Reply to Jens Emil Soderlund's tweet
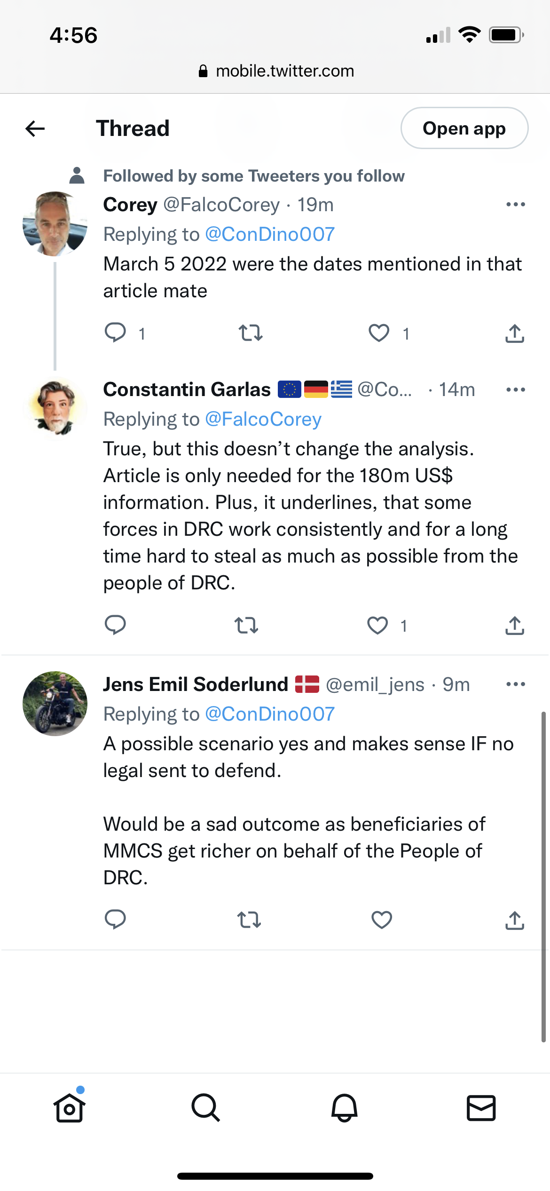Image resolution: width=550 pixels, height=1191 pixels. (115, 919)
